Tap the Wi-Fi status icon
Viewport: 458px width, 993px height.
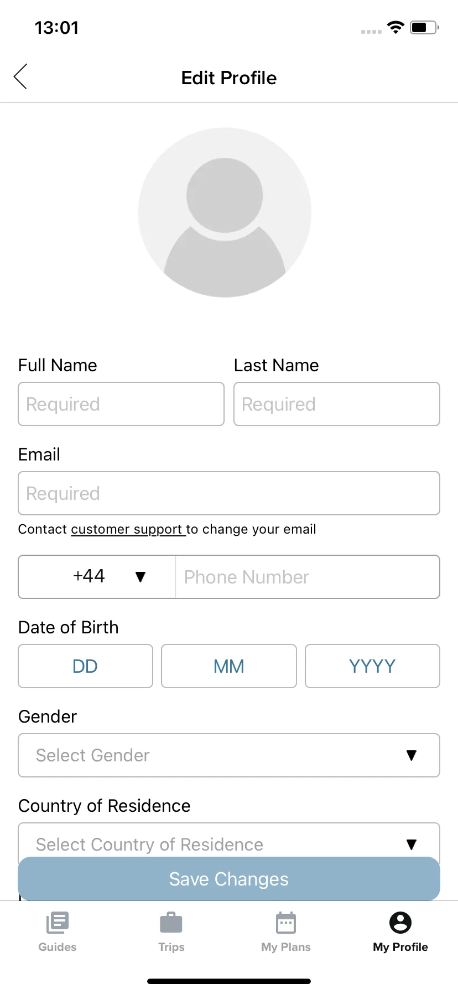click(x=395, y=27)
